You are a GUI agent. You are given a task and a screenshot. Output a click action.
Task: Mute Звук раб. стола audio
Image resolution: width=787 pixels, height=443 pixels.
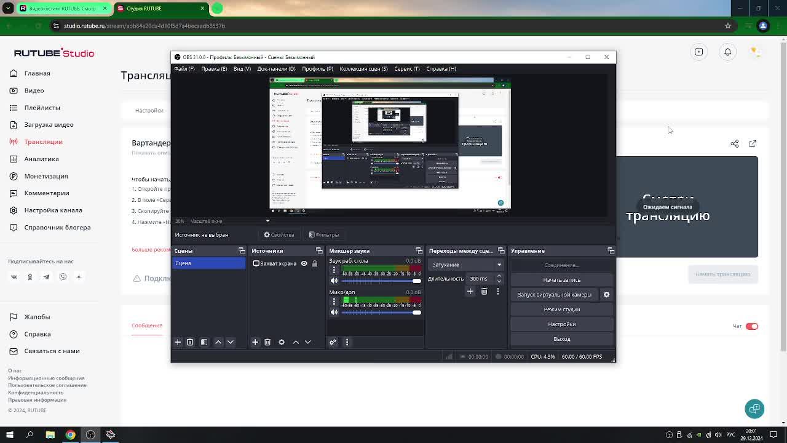coord(334,281)
